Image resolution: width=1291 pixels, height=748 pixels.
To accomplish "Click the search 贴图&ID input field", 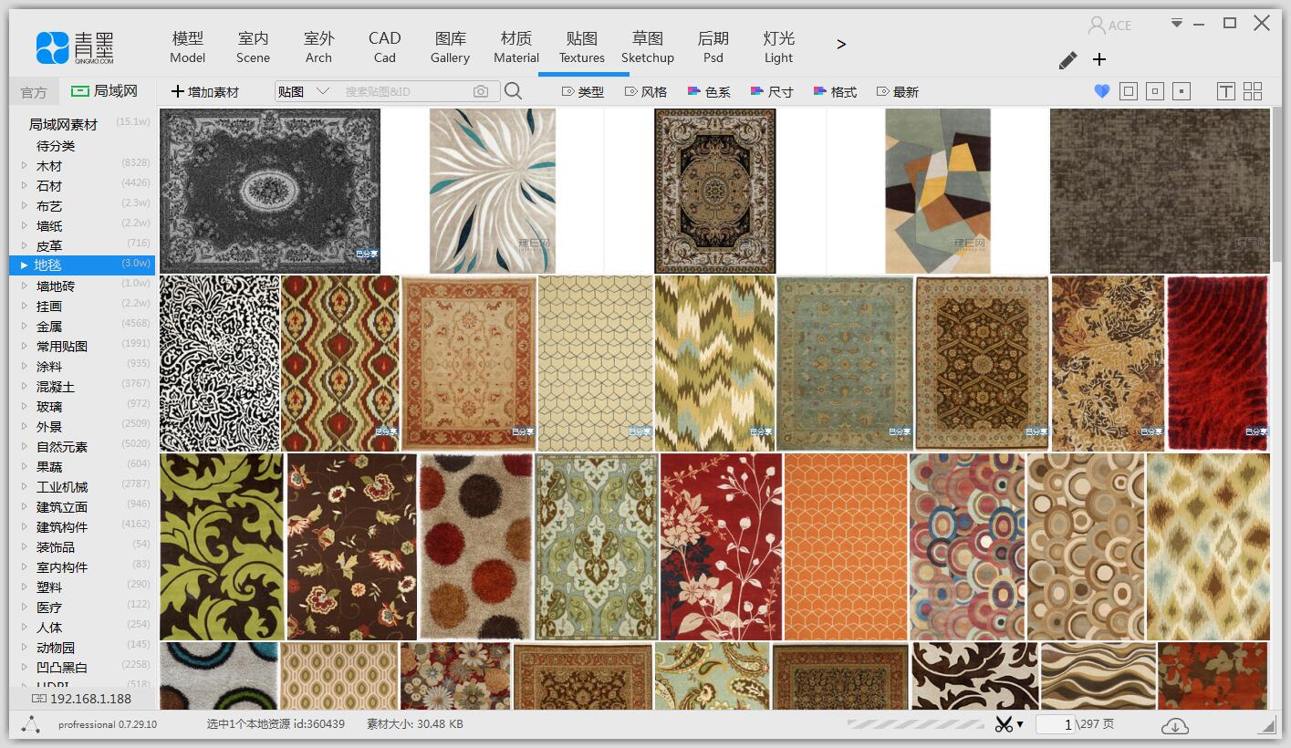I will tap(405, 91).
